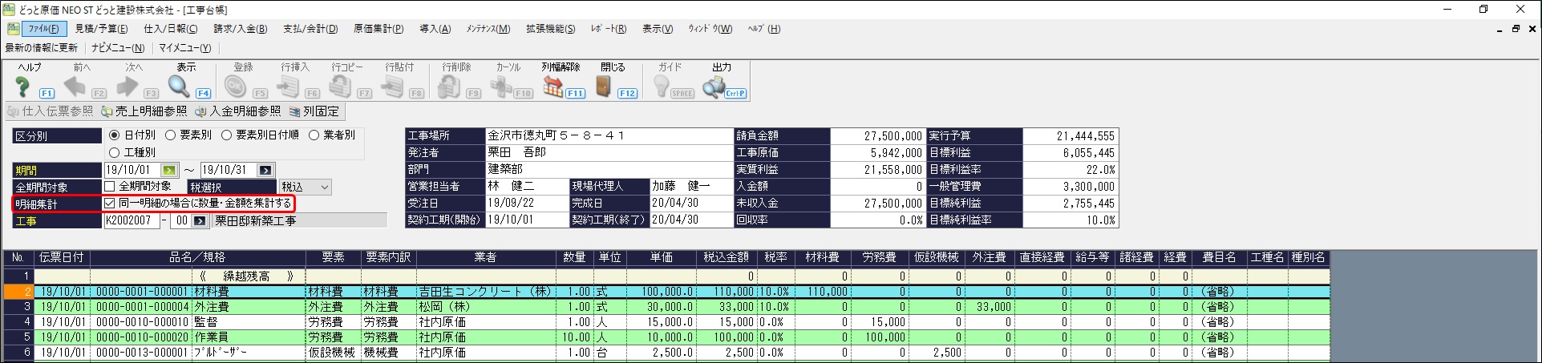1542x363 pixels.
Task: Open 売上明細参照 from the sub toolbar
Action: [144, 111]
